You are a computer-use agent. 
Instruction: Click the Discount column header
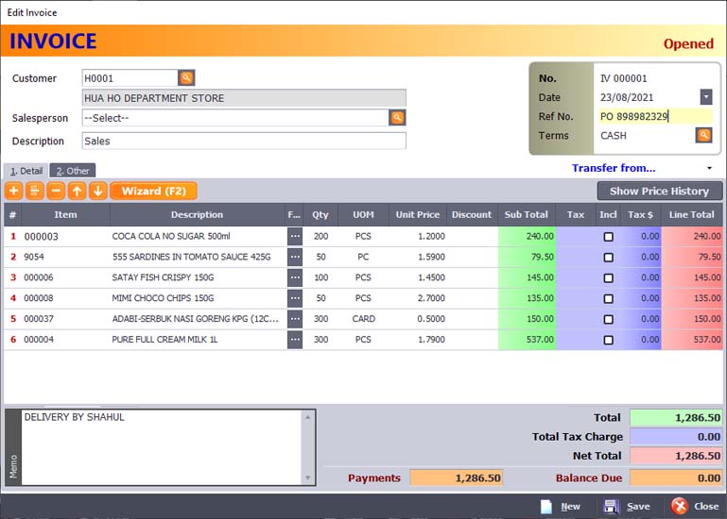click(472, 214)
